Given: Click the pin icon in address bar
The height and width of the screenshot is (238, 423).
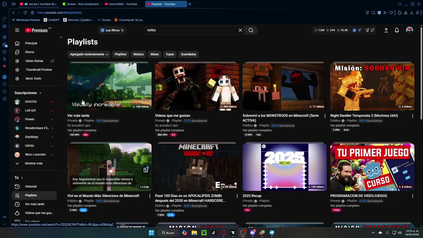Looking at the screenshot, I should [x=367, y=13].
